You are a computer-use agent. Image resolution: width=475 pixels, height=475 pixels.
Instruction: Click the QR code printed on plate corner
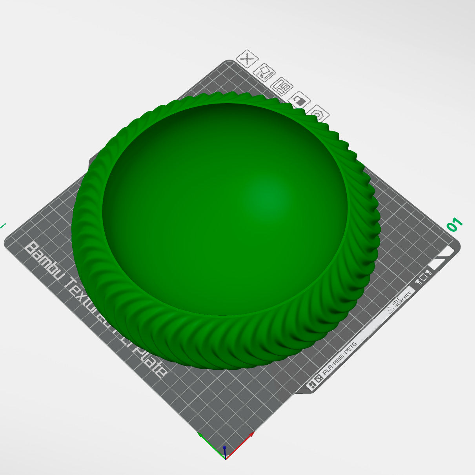click(318, 378)
